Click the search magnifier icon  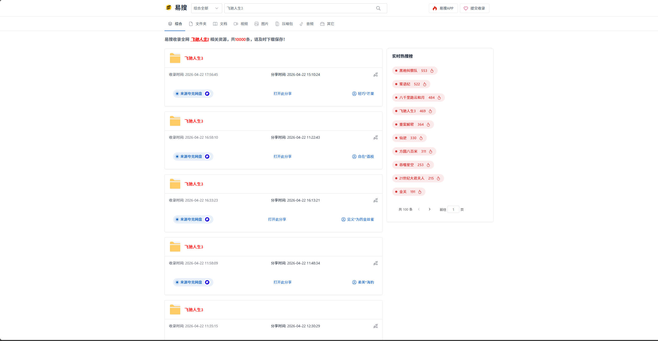(x=378, y=8)
